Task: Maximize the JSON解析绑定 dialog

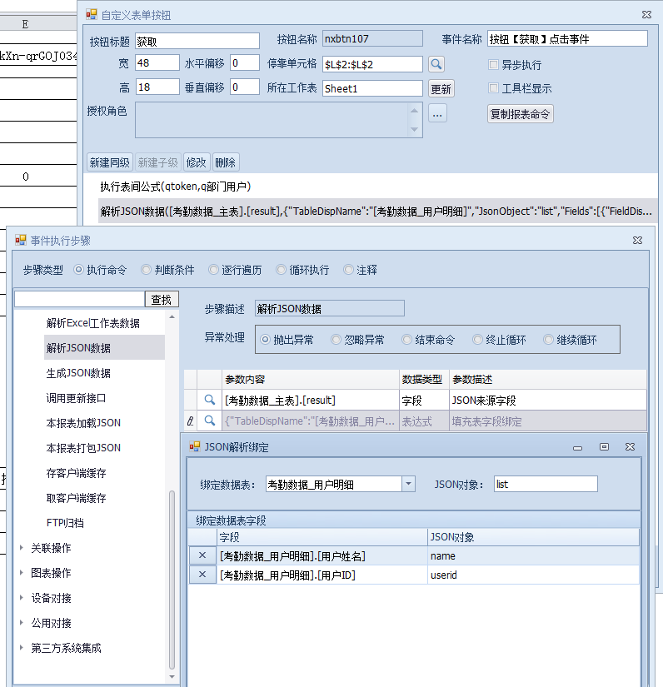Action: tap(604, 447)
